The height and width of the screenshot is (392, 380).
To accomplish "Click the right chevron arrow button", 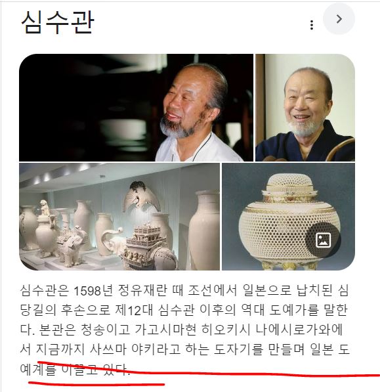I will 339,19.
